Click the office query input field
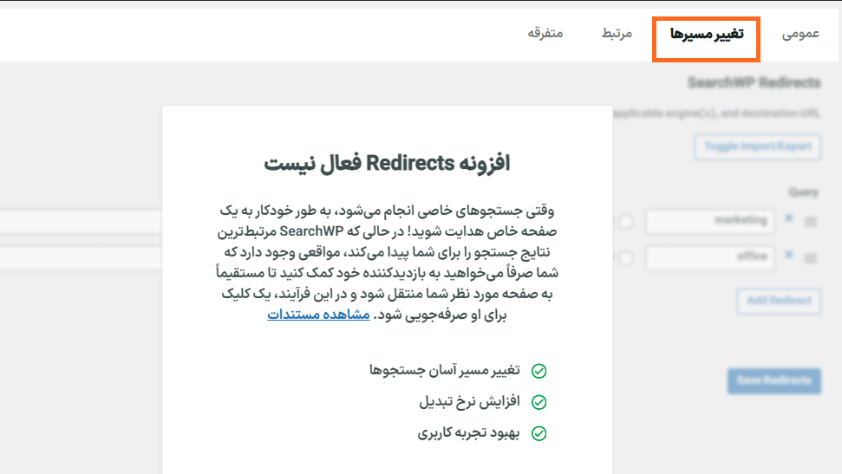 click(x=710, y=257)
